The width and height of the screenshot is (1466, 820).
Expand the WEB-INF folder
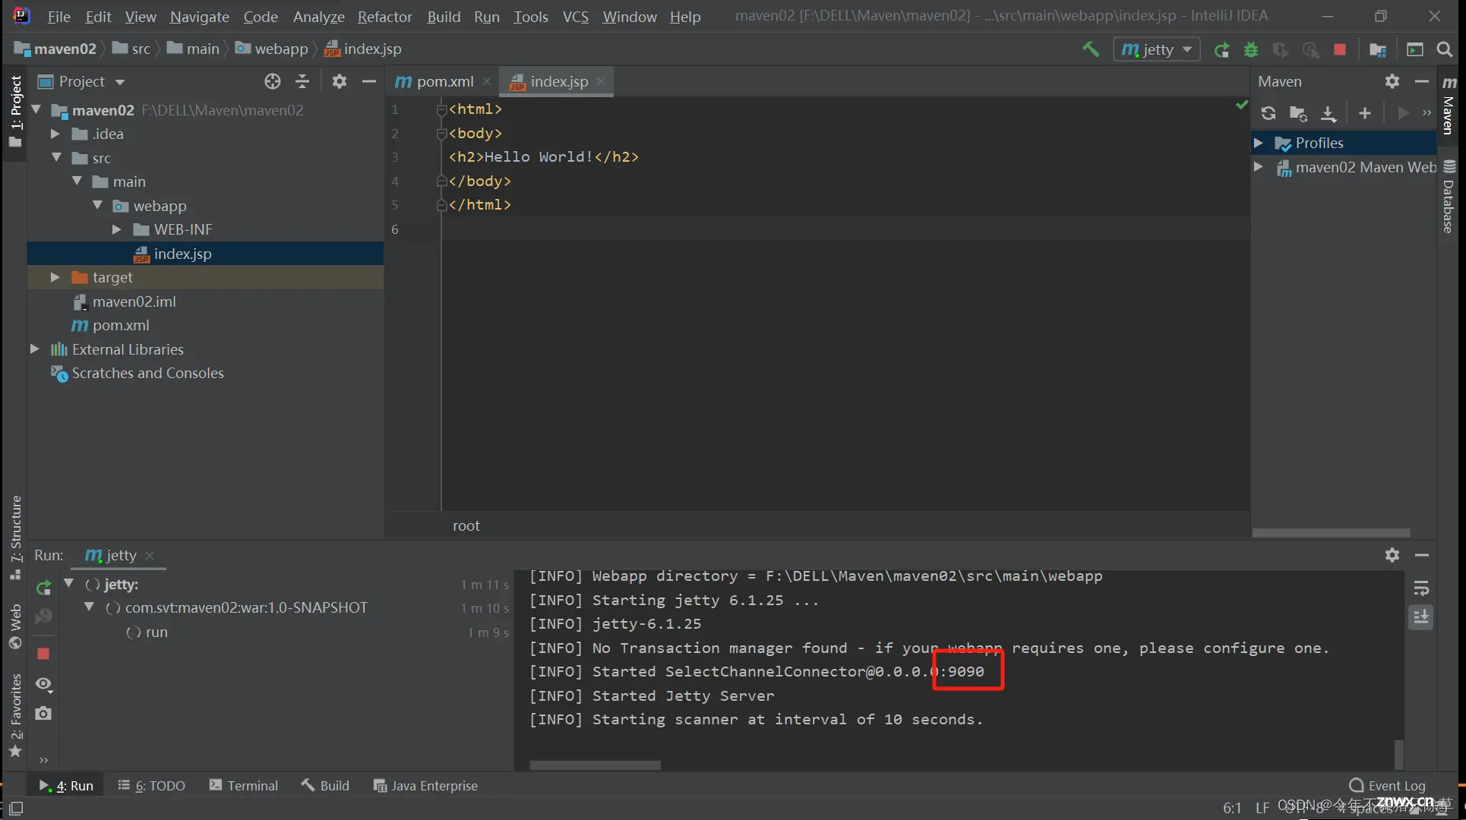click(117, 229)
